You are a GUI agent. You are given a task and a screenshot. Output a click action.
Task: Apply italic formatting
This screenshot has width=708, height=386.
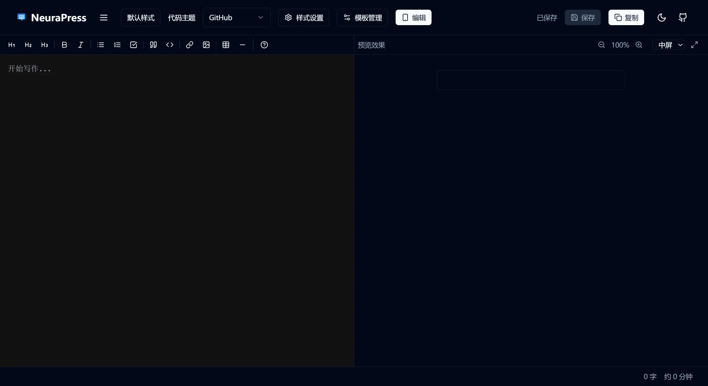click(80, 45)
